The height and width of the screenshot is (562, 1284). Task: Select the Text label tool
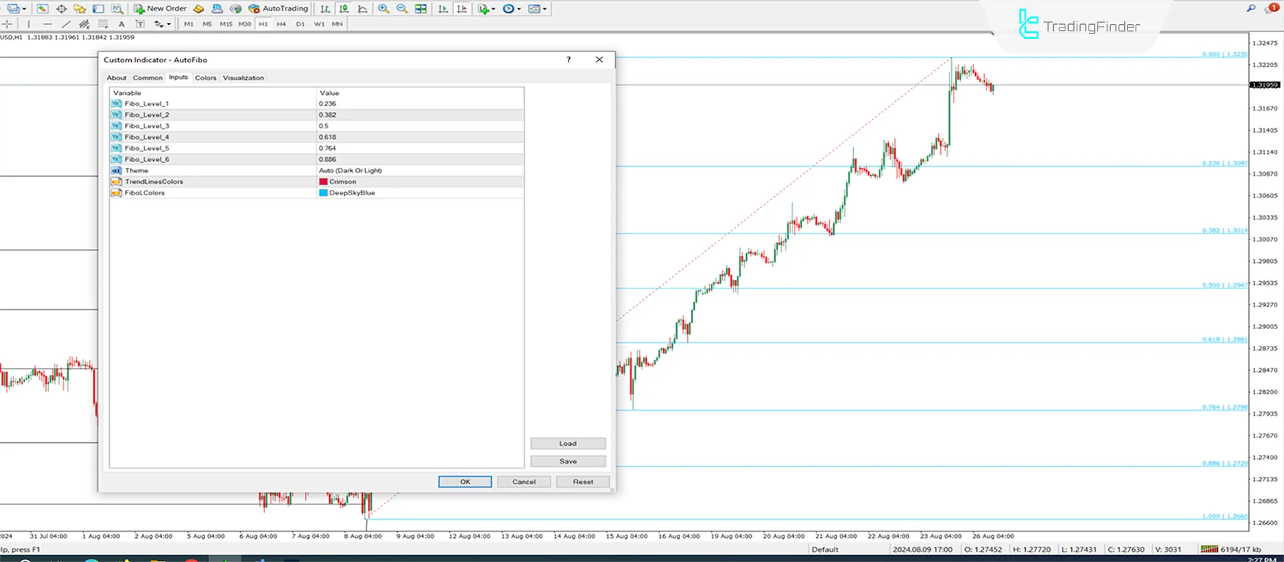click(121, 24)
